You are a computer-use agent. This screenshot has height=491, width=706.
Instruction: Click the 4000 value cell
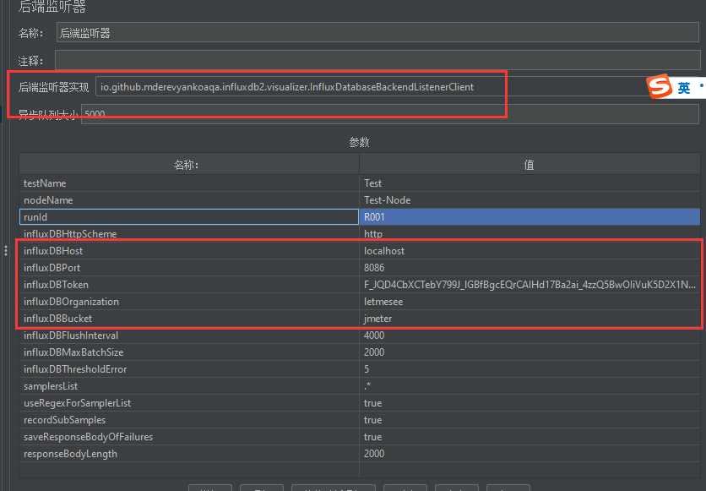pyautogui.click(x=530, y=336)
